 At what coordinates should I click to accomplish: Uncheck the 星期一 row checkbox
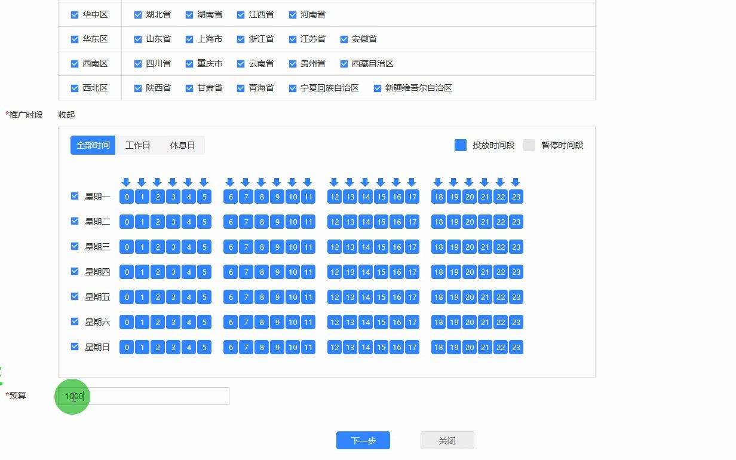75,196
